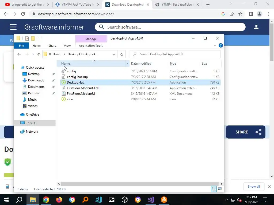Open Documents in navigation pane

(x=36, y=87)
